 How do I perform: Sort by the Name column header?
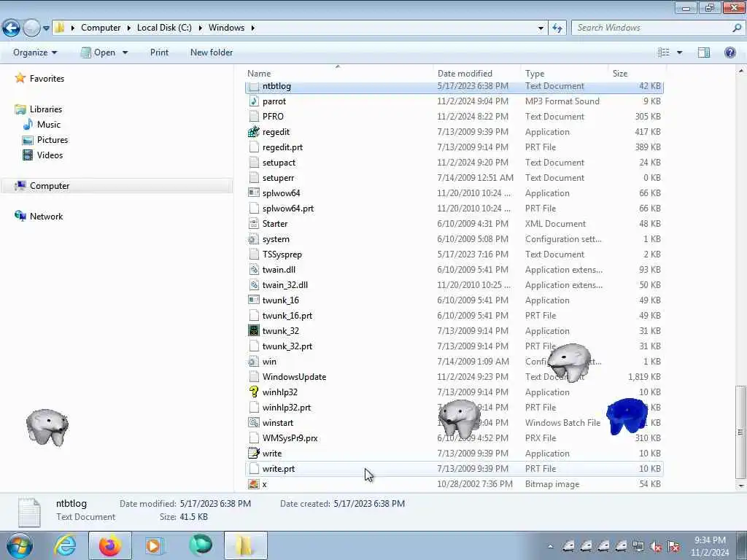point(338,74)
